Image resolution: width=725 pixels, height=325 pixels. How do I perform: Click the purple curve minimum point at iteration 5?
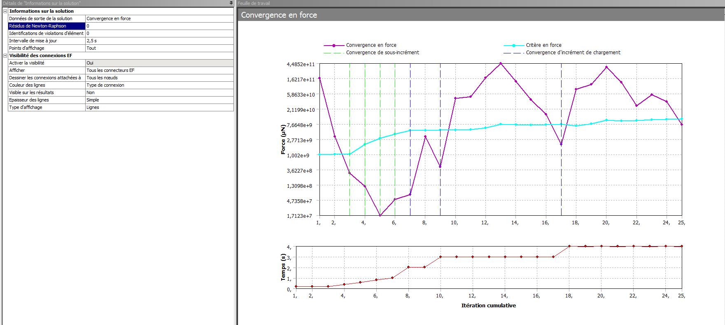click(x=380, y=215)
